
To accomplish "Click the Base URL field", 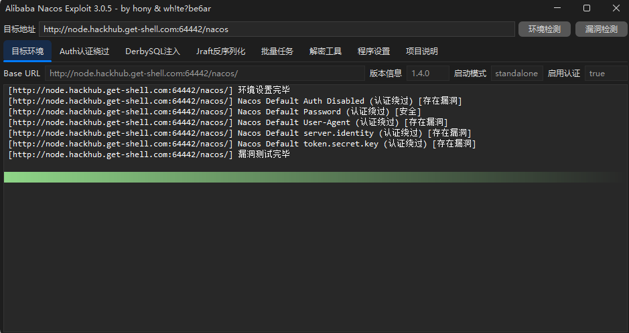I will click(204, 74).
